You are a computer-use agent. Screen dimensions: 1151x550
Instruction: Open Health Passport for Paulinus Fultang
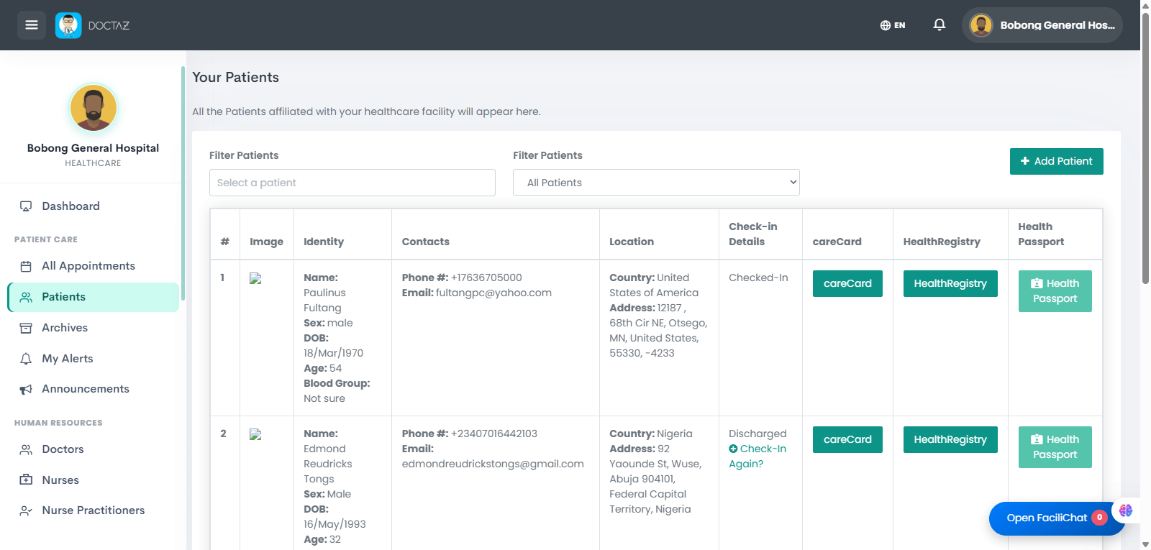coord(1055,291)
